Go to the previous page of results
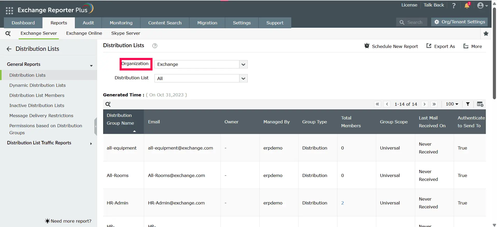 (x=387, y=104)
